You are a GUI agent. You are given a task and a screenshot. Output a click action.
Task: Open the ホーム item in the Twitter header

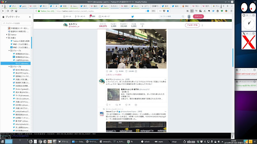pyautogui.click(x=67, y=16)
